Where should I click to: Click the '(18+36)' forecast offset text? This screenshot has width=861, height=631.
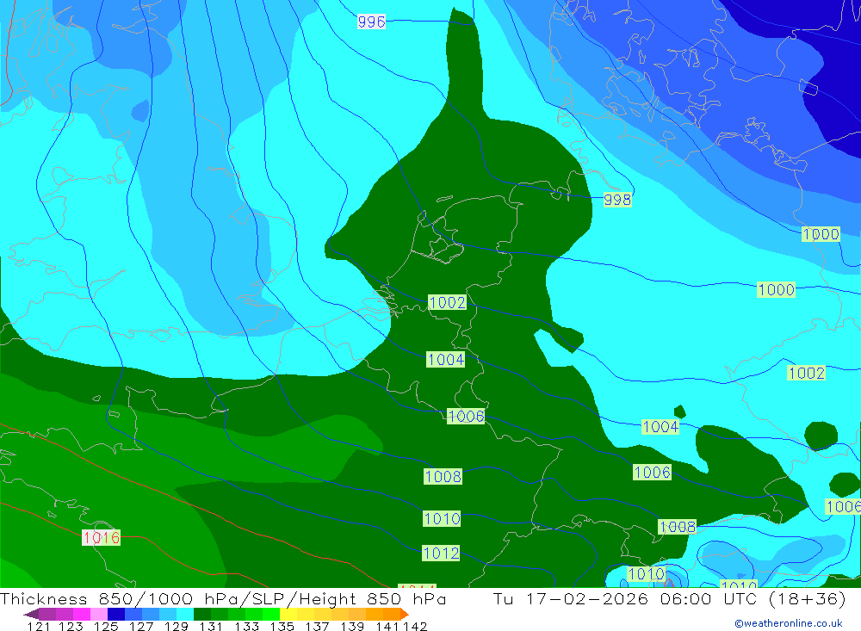pyautogui.click(x=808, y=598)
